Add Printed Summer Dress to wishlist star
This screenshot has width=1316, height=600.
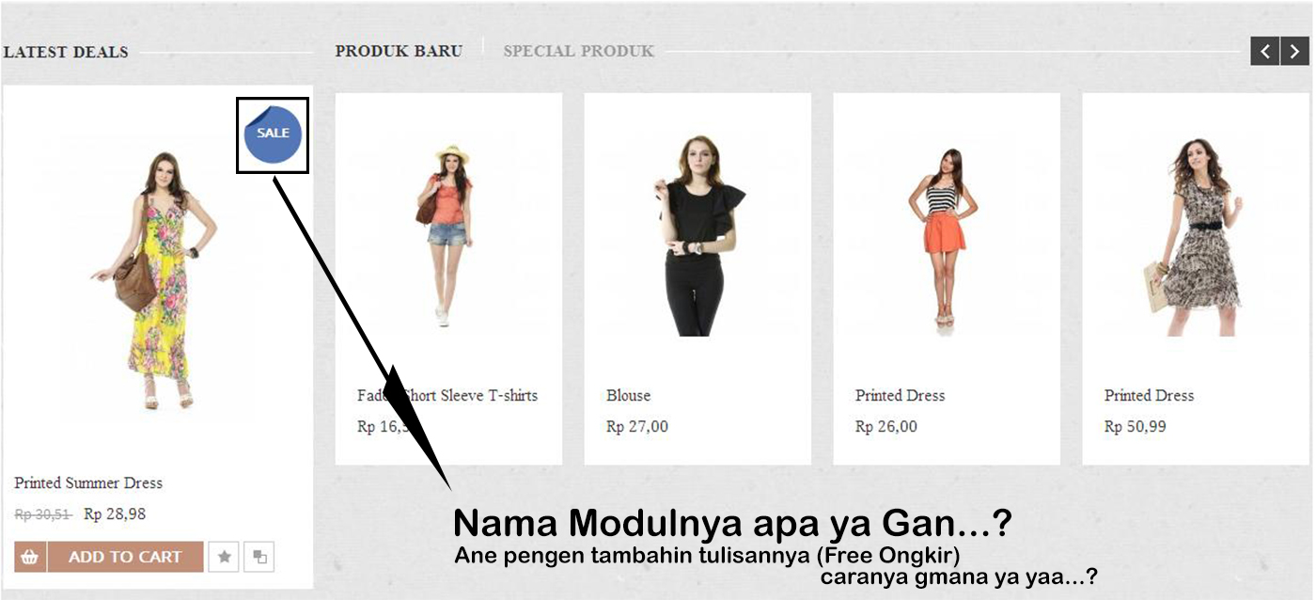click(224, 557)
